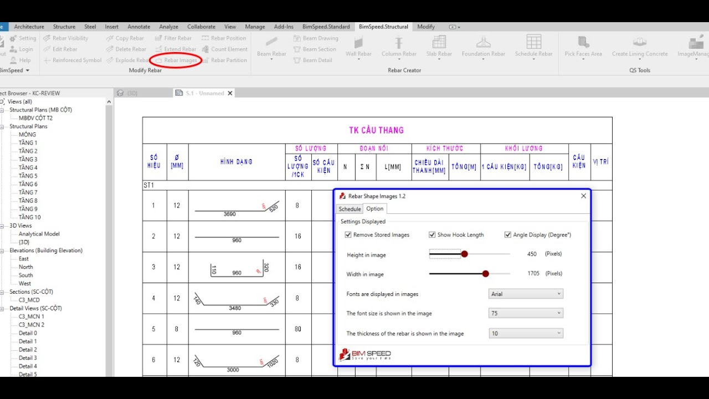Switch to Schedule tab in dialog

pyautogui.click(x=350, y=209)
